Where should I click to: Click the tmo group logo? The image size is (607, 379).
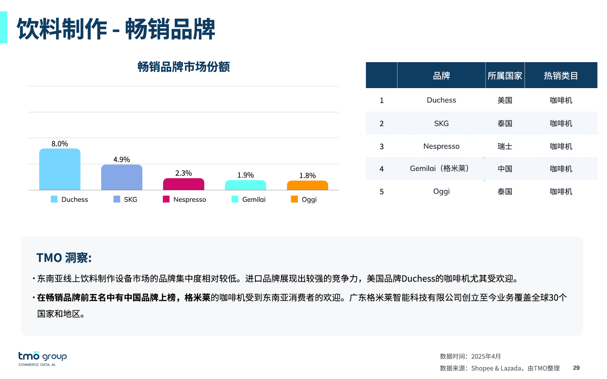click(42, 359)
